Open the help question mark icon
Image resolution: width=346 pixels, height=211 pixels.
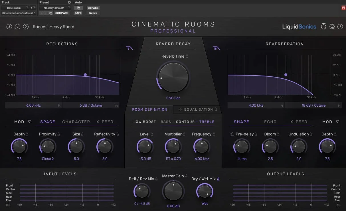[x=340, y=27]
